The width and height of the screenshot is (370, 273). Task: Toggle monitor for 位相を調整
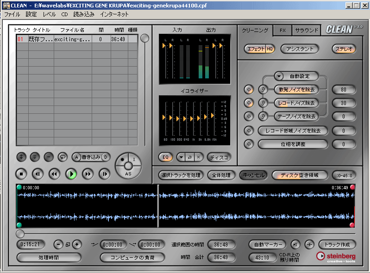tap(249, 144)
